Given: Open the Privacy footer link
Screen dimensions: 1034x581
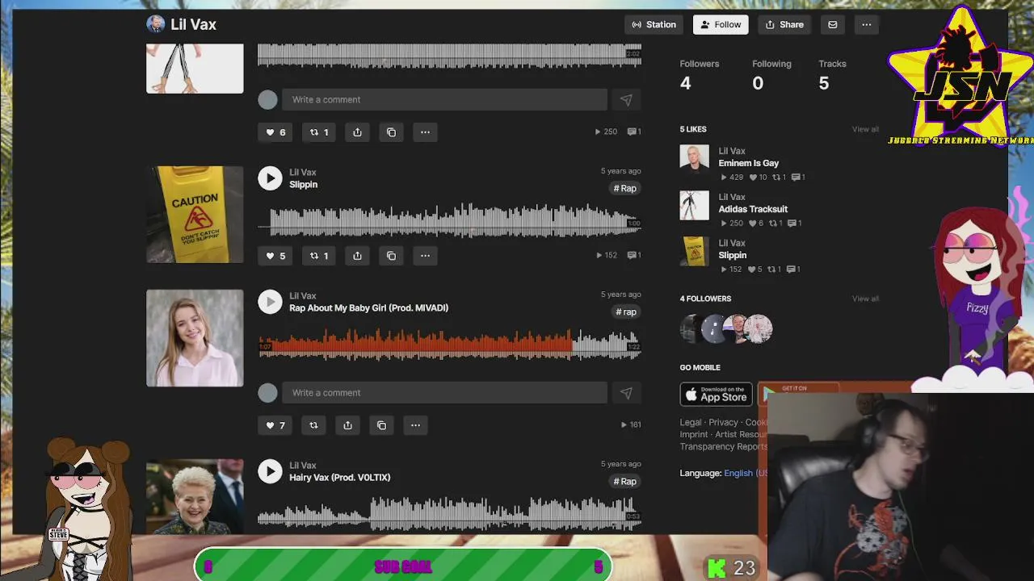Looking at the screenshot, I should point(723,422).
